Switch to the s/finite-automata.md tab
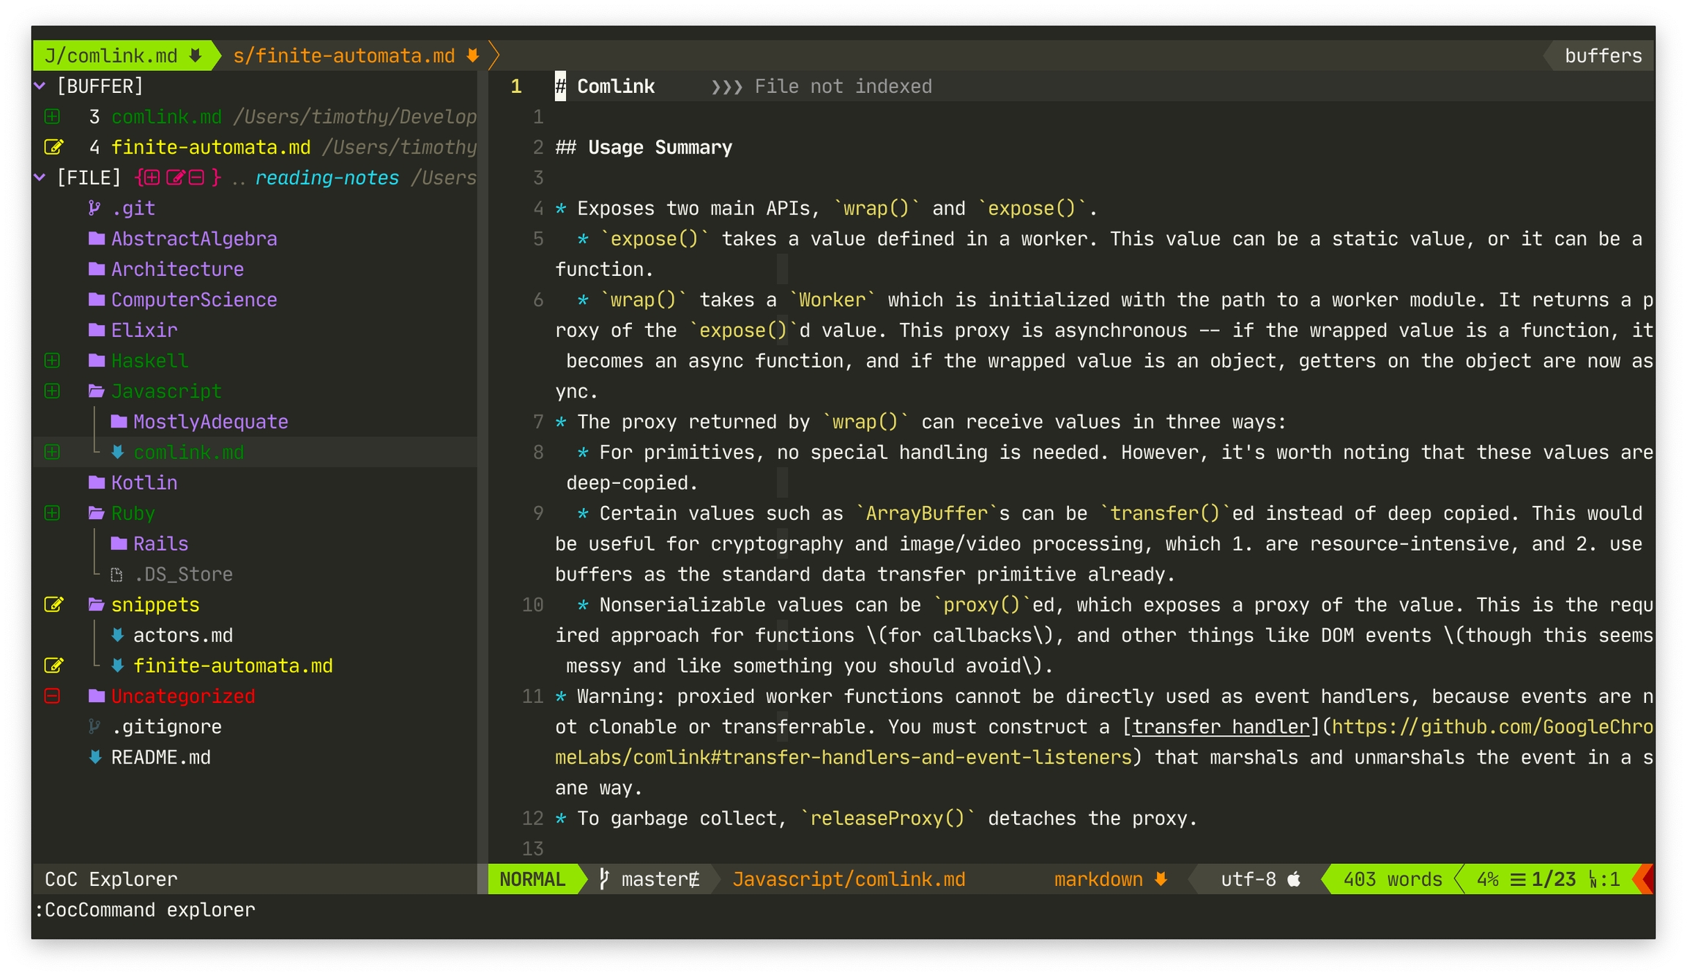This screenshot has width=1687, height=976. pyautogui.click(x=344, y=56)
